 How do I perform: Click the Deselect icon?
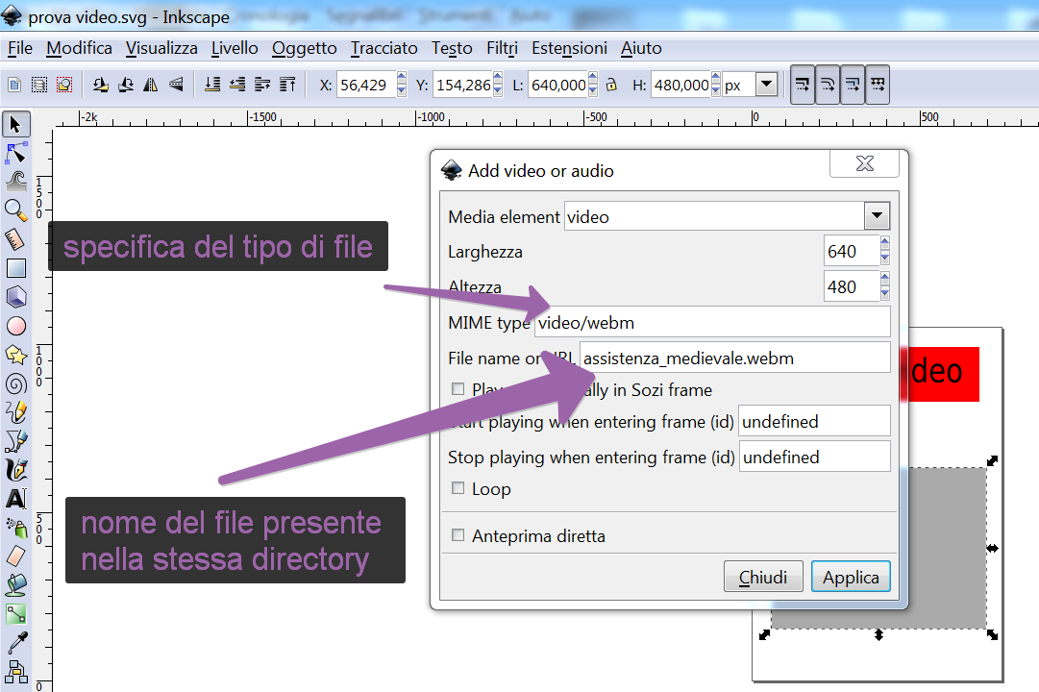64,85
